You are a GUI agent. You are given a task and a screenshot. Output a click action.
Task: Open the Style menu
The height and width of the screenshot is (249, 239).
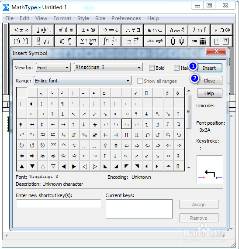pos(83,18)
